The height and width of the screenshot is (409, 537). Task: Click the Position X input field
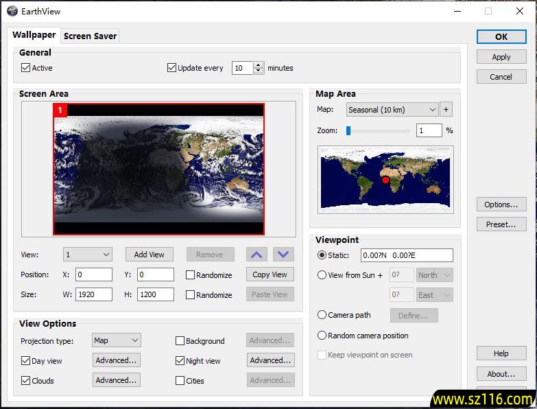pyautogui.click(x=94, y=274)
